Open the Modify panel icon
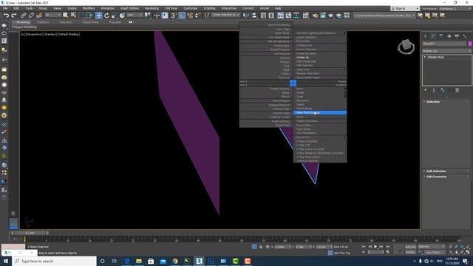The width and height of the screenshot is (473, 266). point(433,36)
